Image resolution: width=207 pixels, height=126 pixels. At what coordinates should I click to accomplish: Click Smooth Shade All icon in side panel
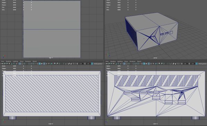click(144, 64)
